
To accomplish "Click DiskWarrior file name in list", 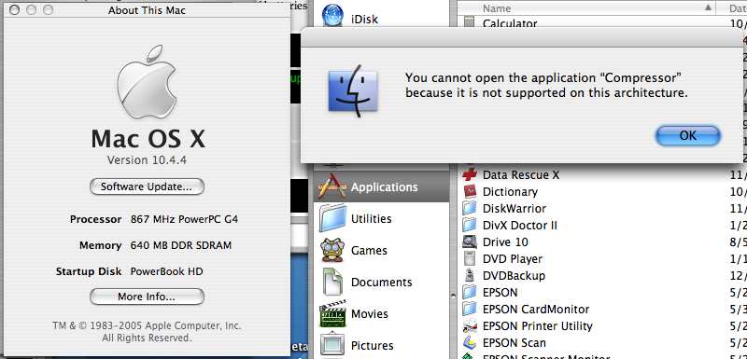I will (x=514, y=208).
